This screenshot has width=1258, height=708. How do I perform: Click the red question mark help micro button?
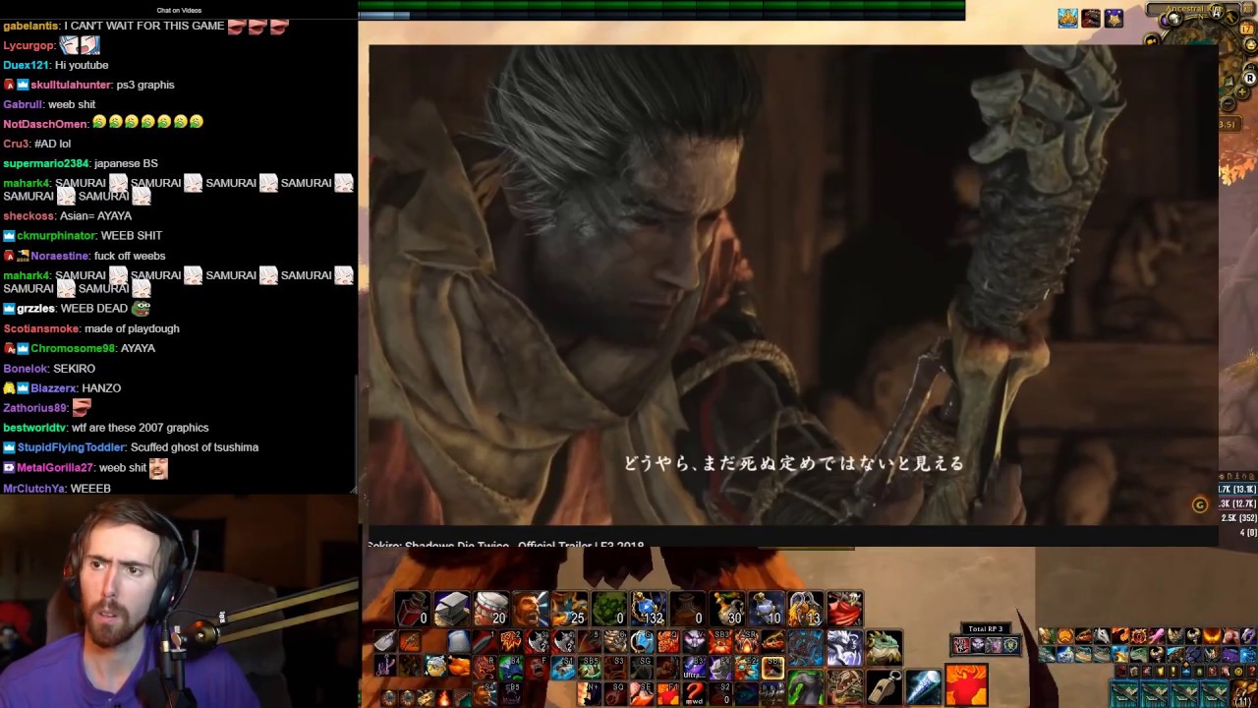point(1252,672)
